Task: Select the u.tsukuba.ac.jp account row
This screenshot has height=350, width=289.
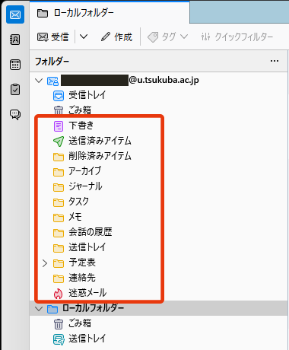Action: click(x=159, y=81)
